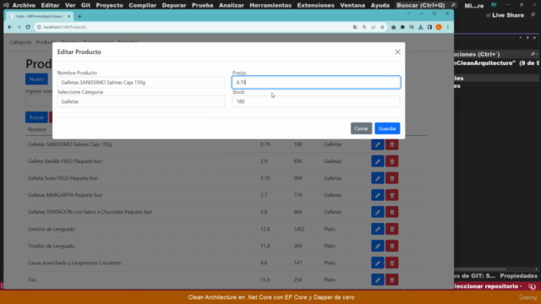541x304 pixels.
Task: Click the Nombre column header
Action: coord(37,129)
